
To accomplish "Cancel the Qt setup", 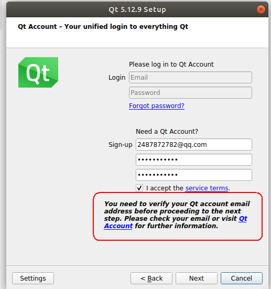I will point(242,279).
